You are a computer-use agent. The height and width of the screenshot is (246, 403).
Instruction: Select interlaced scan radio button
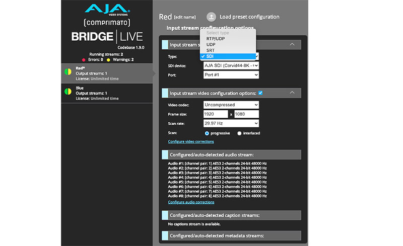239,133
